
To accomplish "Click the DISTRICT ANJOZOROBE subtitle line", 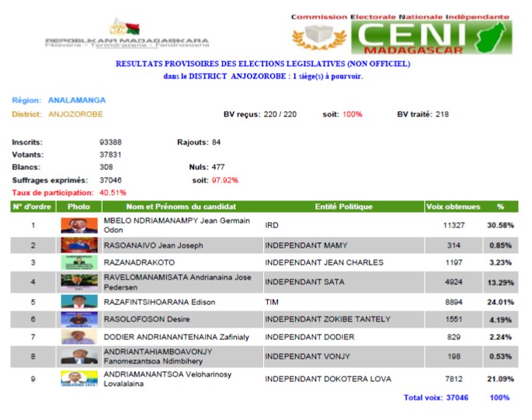I will (263, 76).
